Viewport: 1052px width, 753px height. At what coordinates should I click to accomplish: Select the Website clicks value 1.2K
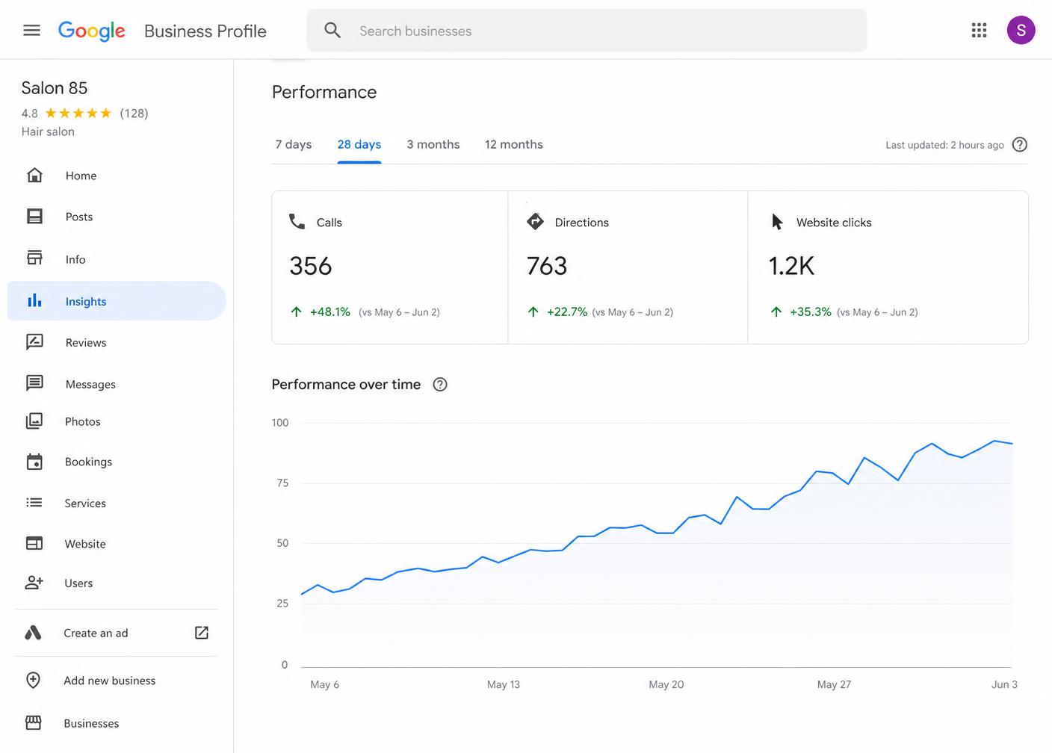click(x=791, y=266)
